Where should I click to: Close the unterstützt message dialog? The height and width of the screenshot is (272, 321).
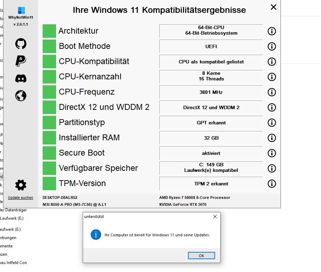215,217
